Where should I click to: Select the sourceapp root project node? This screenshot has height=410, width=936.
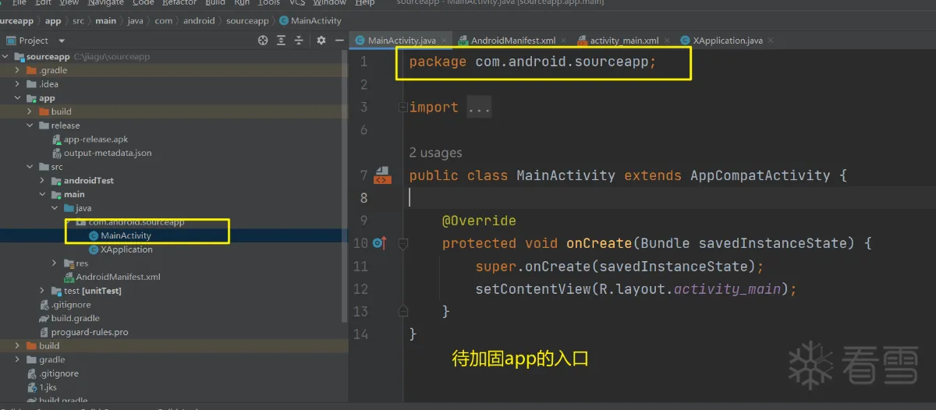(48, 57)
